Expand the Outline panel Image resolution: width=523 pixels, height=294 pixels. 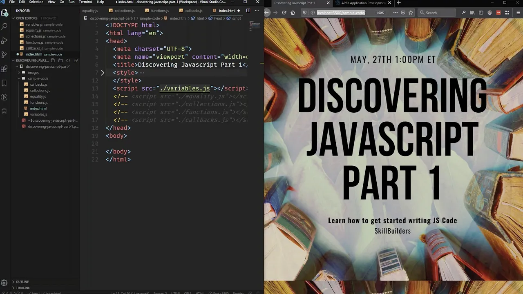[x=22, y=282]
